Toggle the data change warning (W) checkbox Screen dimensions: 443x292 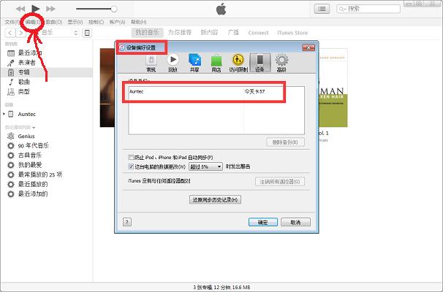pos(131,166)
